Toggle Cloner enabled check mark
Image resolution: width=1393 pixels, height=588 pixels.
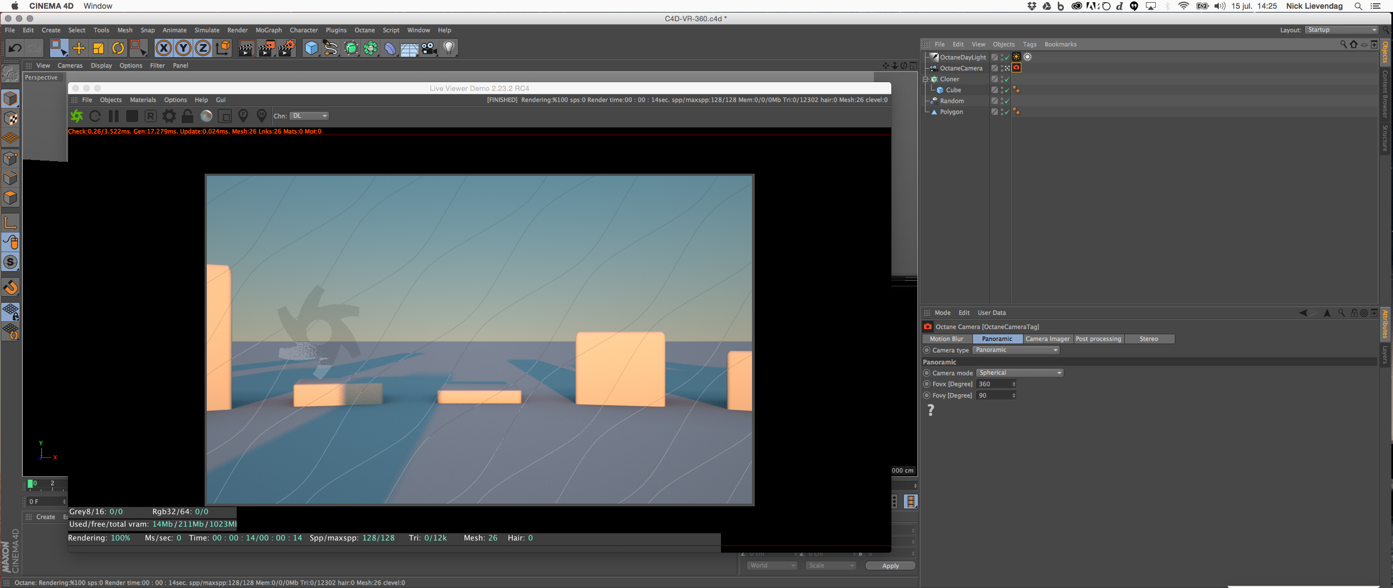[x=1007, y=79]
